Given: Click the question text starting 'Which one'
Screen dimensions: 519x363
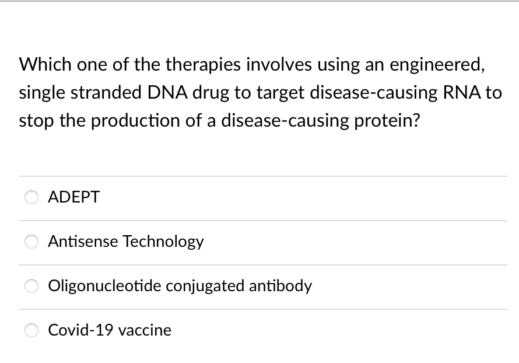Looking at the screenshot, I should [x=260, y=92].
